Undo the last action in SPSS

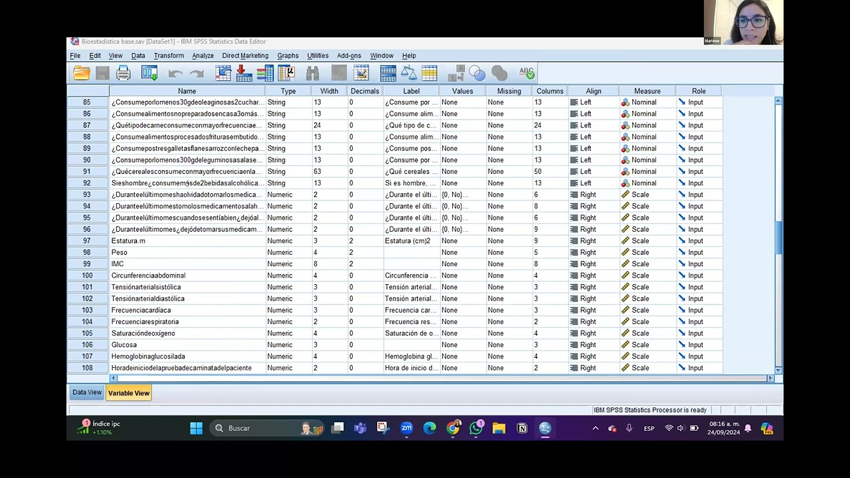pos(175,73)
